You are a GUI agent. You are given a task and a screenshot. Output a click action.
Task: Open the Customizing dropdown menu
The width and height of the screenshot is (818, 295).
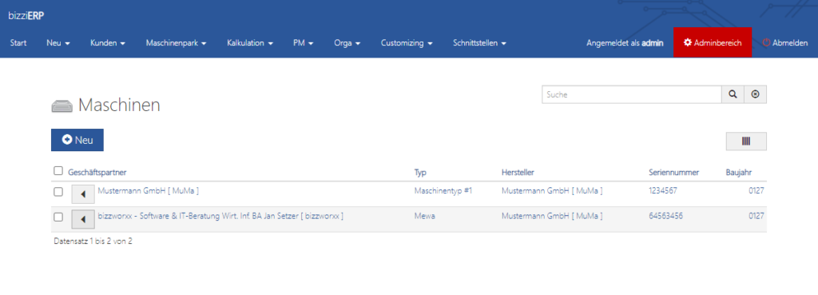407,43
